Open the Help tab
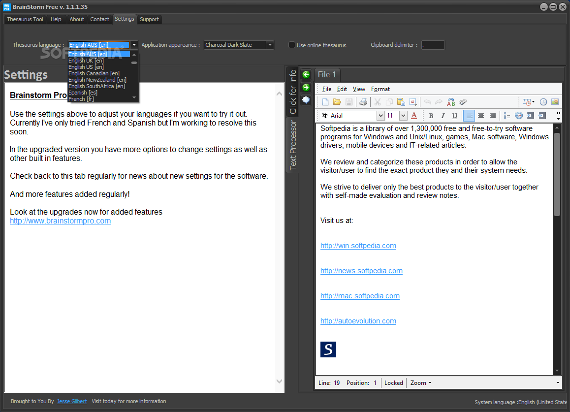The width and height of the screenshot is (570, 412). (56, 19)
